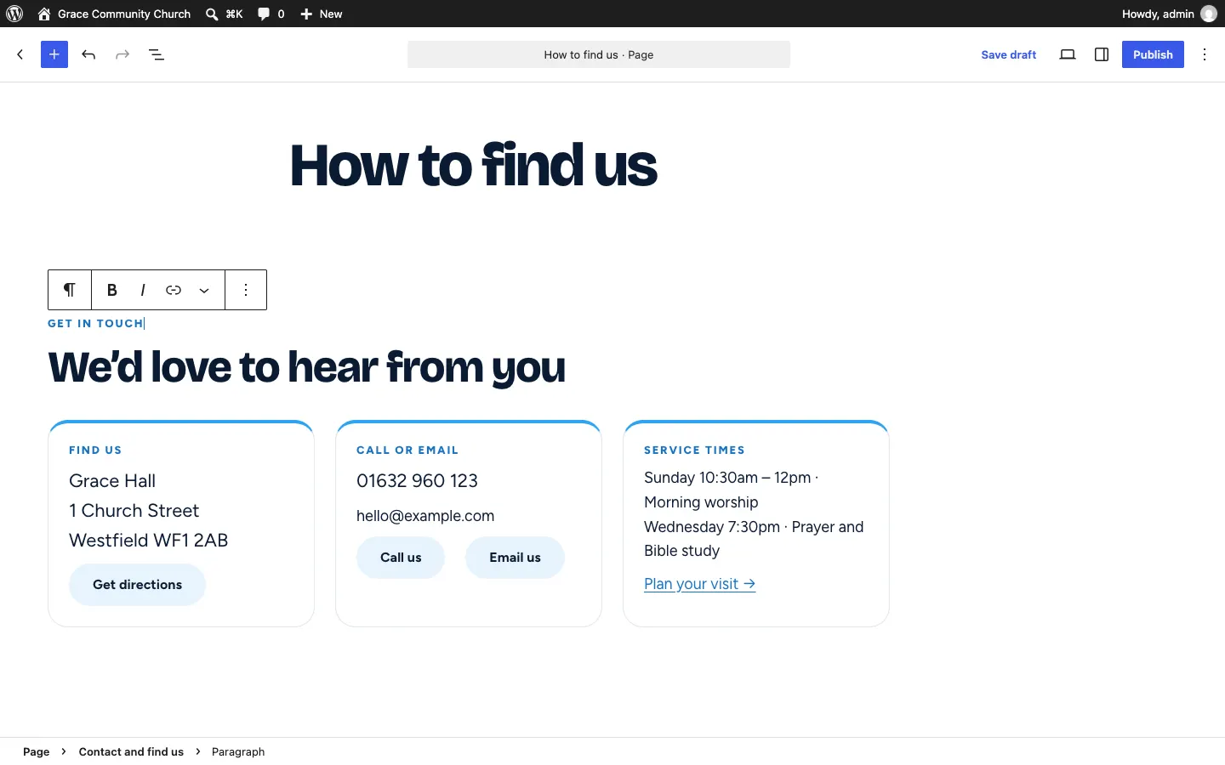Click the Westfield WF1 2AB postcode line

tap(149, 541)
